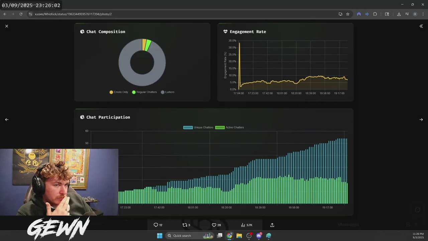Open Task View in the taskbar
This screenshot has width=428, height=241.
tap(220, 236)
